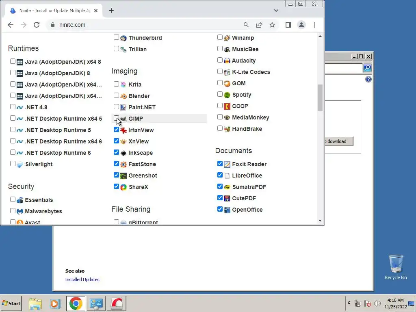
Task: Open Chrome's three-dot menu
Action: coord(315,25)
